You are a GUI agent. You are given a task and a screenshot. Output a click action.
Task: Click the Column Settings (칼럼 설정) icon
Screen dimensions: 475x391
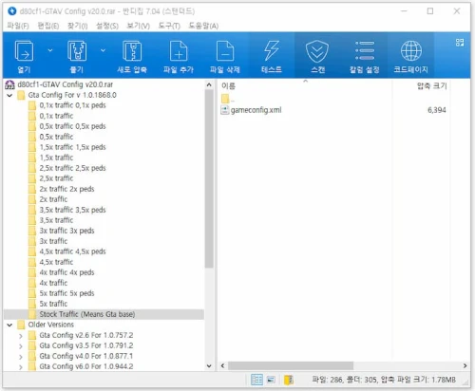point(365,50)
